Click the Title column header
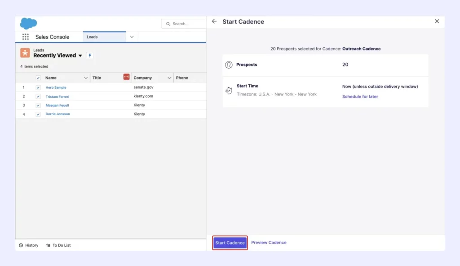 click(97, 78)
